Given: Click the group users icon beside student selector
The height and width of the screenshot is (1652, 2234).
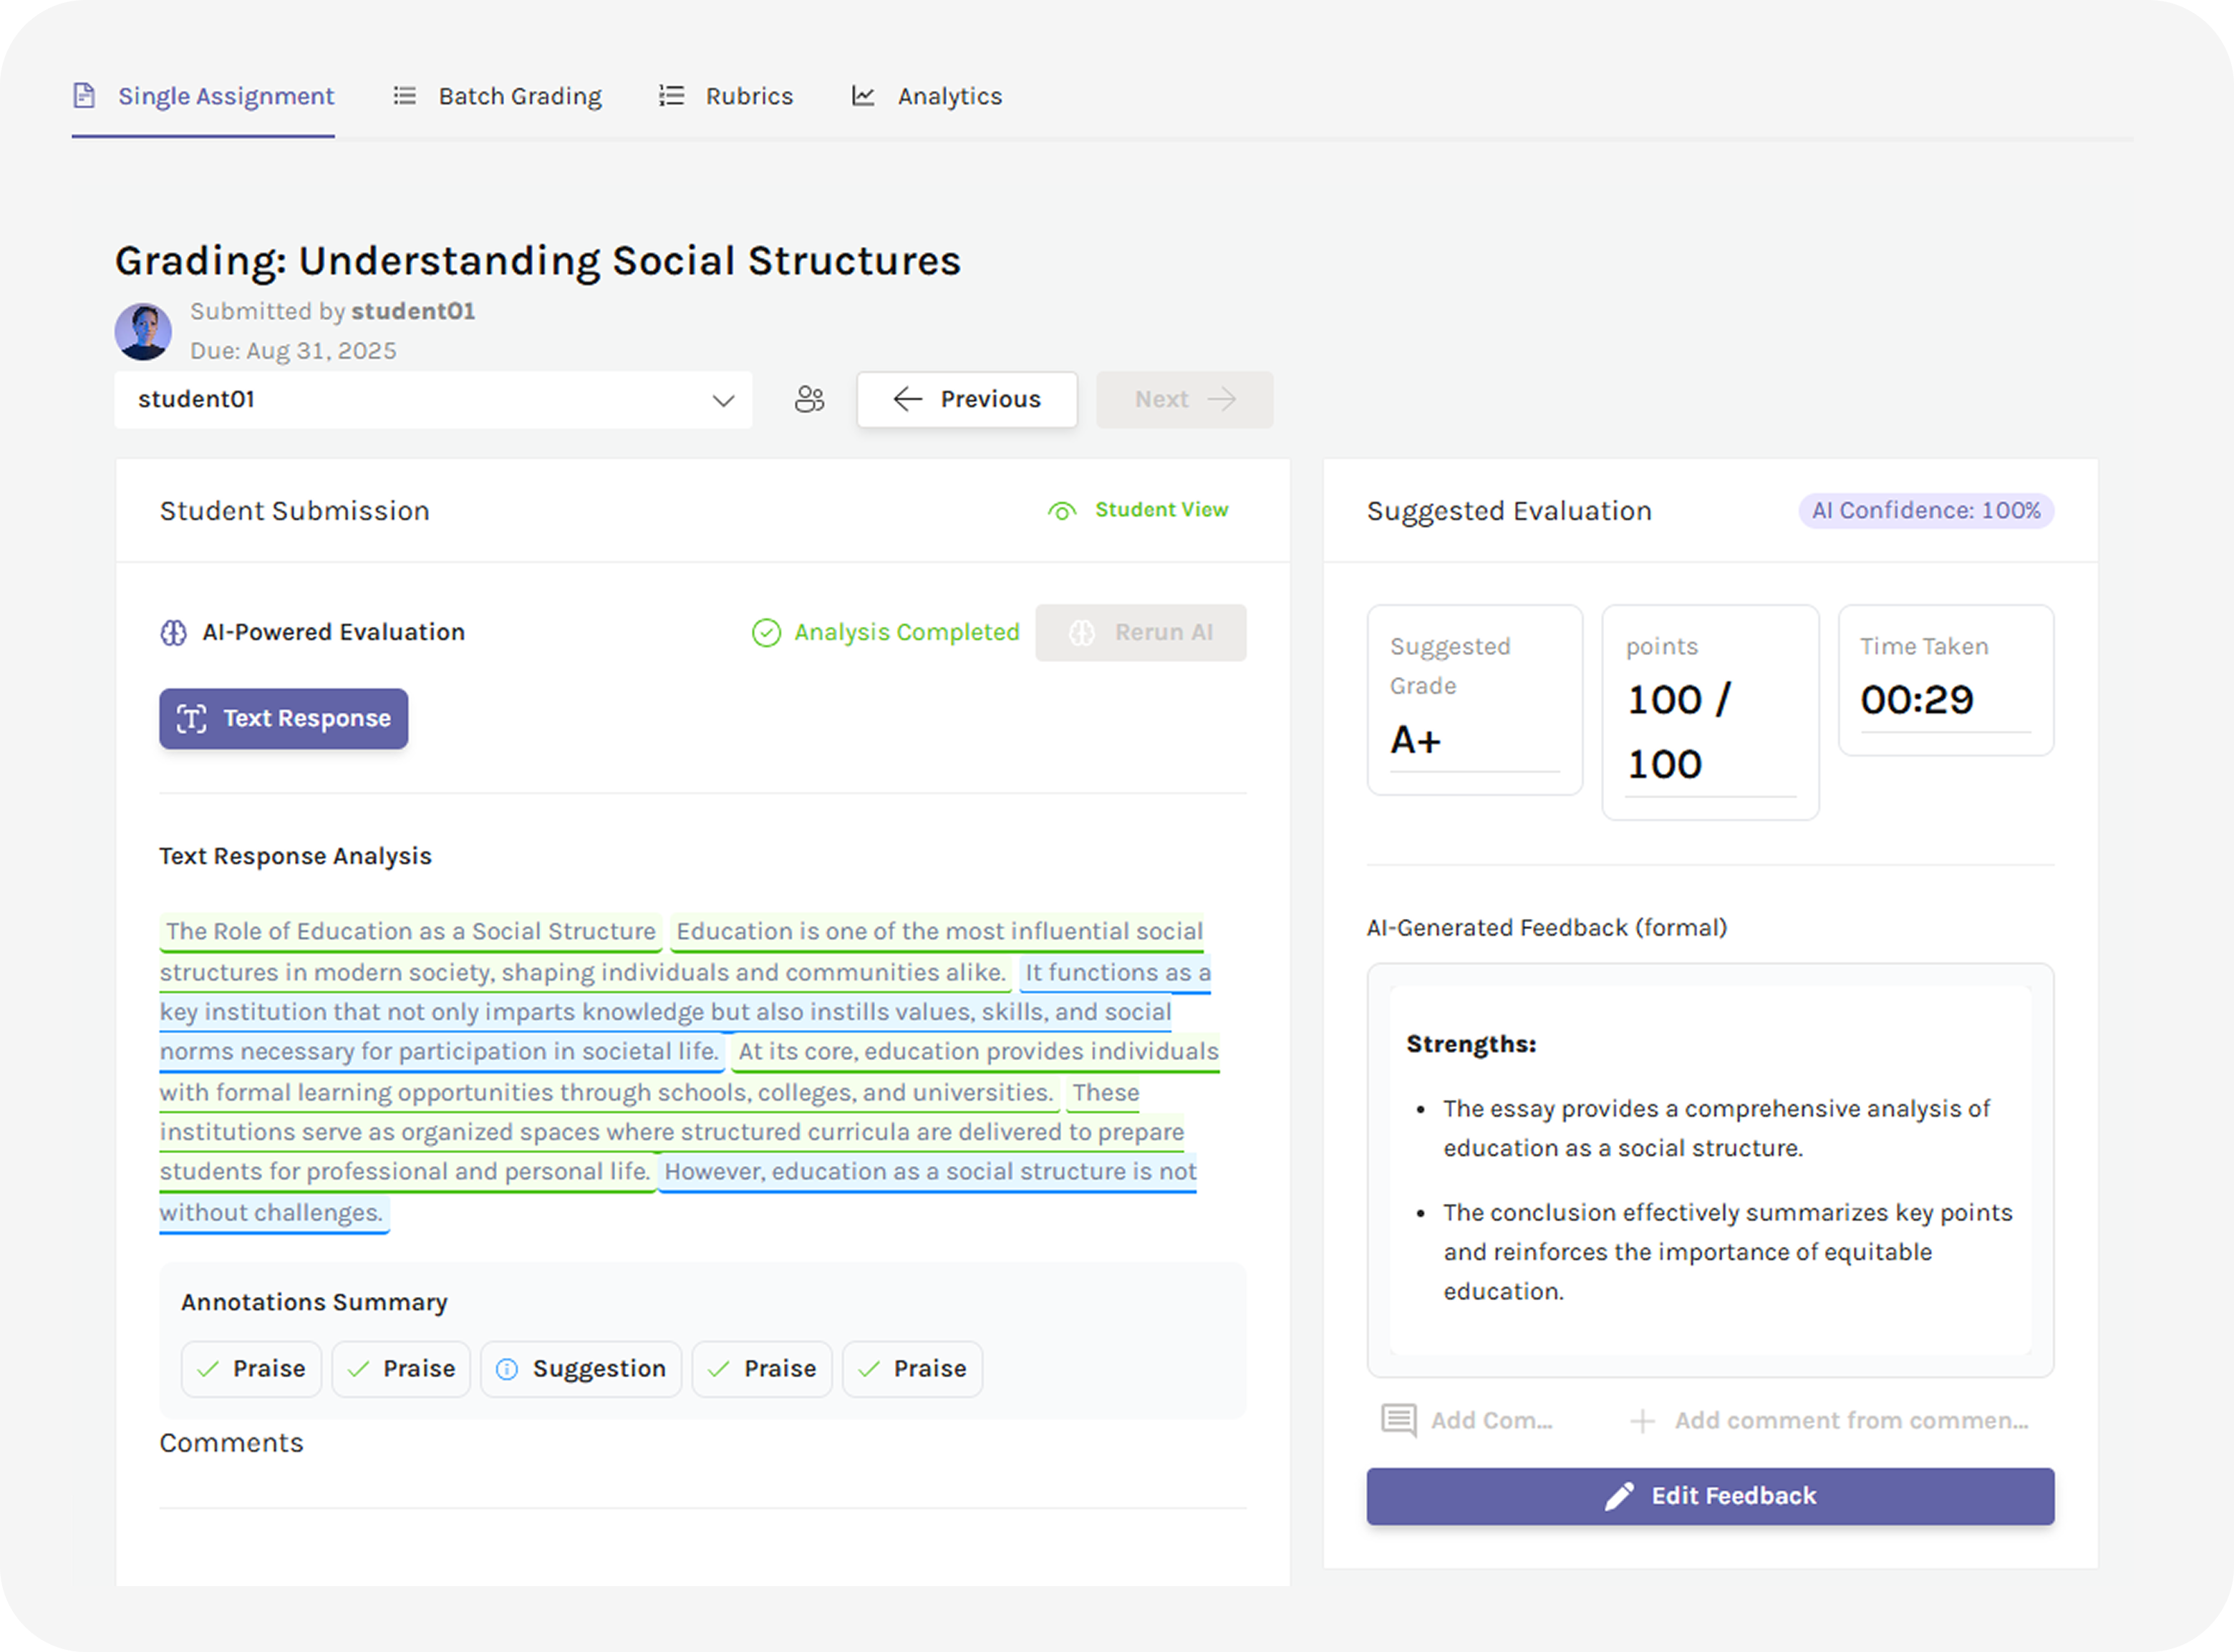Looking at the screenshot, I should [809, 400].
